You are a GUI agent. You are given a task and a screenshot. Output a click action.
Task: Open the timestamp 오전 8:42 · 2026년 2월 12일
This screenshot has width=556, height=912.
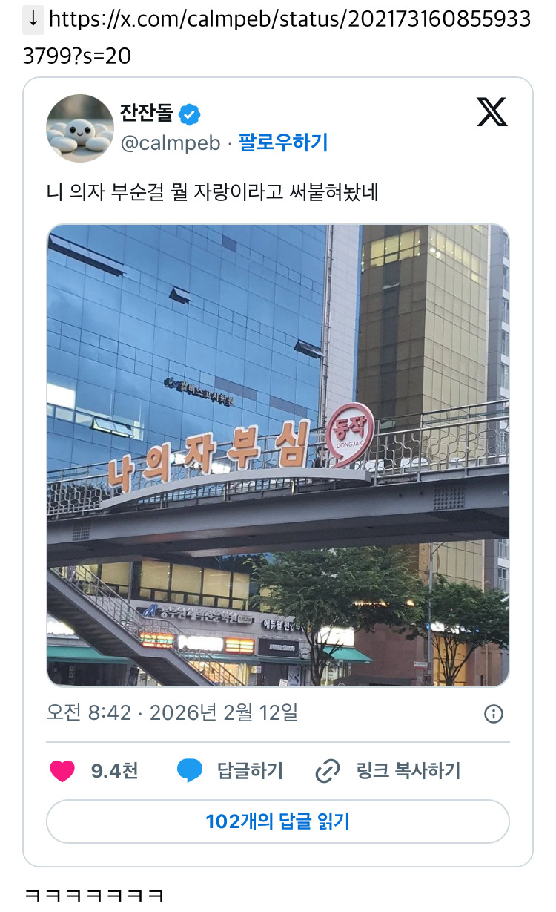[172, 713]
